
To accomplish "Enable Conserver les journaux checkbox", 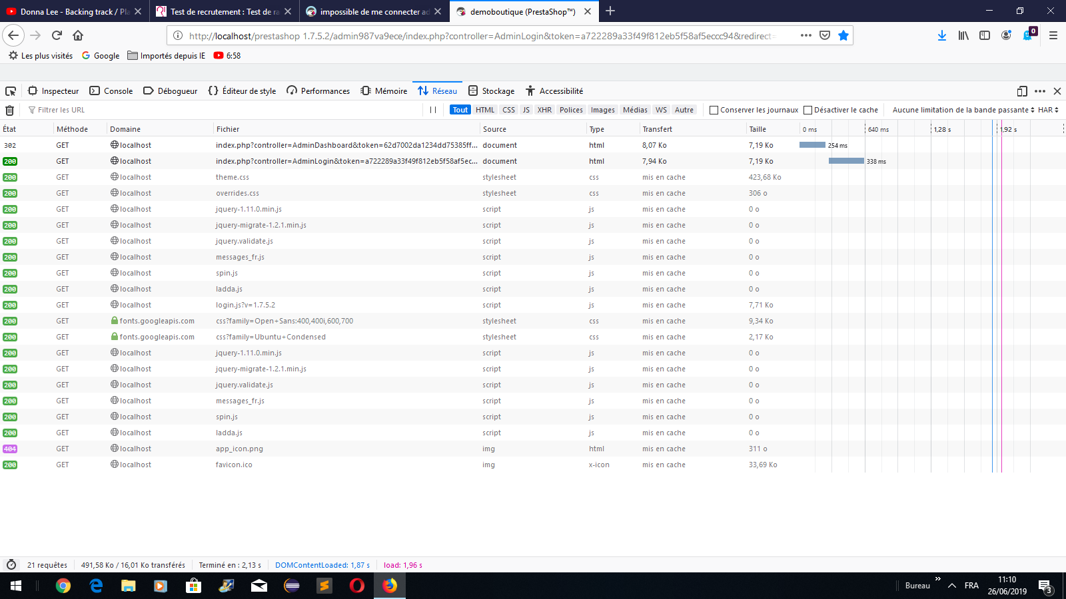I will 714,110.
